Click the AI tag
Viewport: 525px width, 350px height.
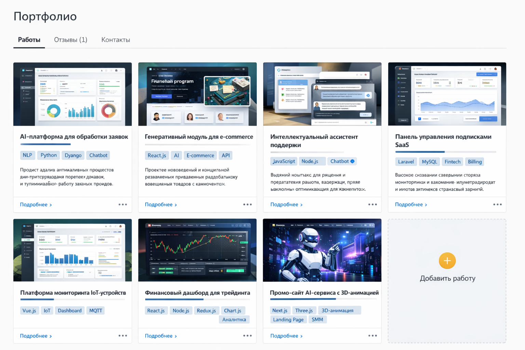click(x=176, y=156)
